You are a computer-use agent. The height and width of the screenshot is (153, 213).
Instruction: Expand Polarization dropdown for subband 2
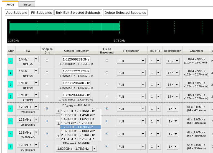143,85
